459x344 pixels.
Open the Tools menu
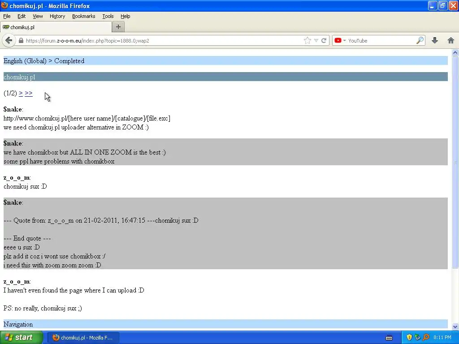pyautogui.click(x=108, y=16)
